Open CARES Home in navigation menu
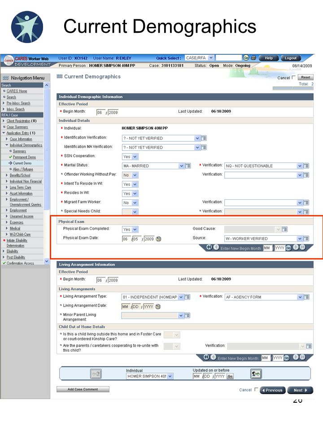Screen dimensions: 323x431 coord(17,91)
